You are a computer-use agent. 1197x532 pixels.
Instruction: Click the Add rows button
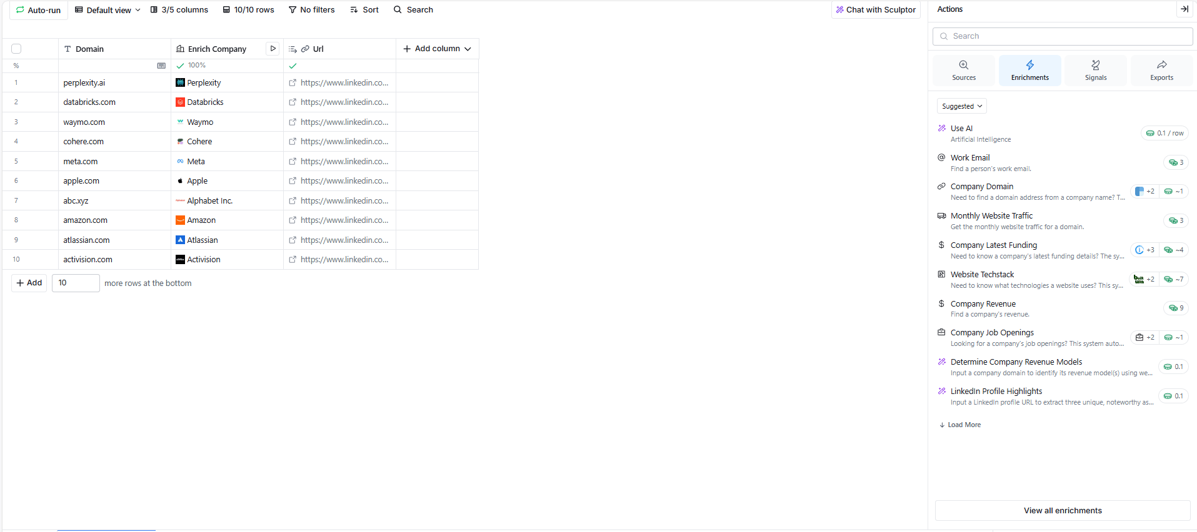[29, 283]
